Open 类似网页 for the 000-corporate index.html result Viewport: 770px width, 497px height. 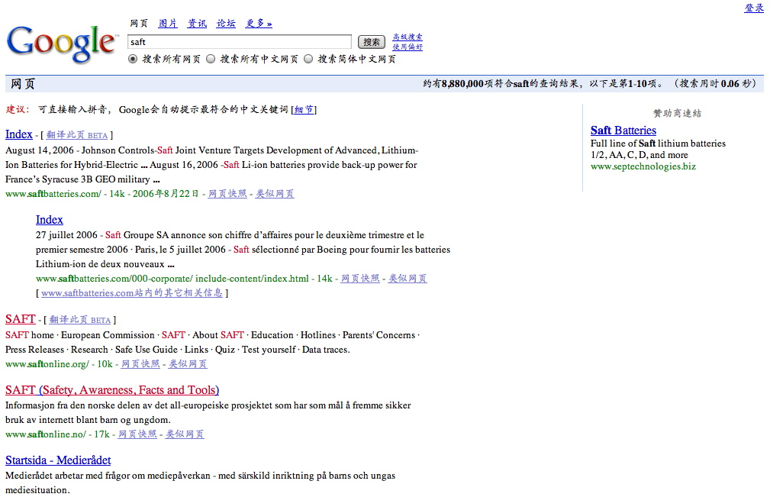(x=408, y=279)
